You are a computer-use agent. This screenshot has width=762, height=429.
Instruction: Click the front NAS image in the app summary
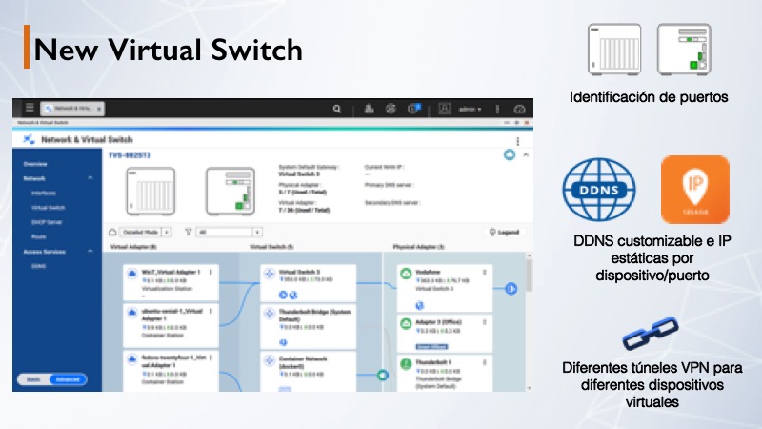point(150,192)
